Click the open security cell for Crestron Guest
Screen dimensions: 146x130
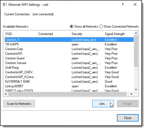(x=75, y=58)
